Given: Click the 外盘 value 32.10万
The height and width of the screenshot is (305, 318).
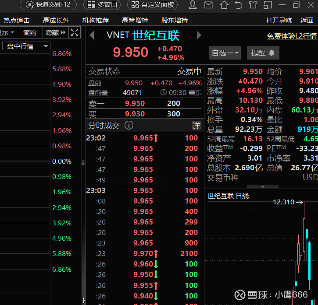Looking at the screenshot, I should (249, 110).
